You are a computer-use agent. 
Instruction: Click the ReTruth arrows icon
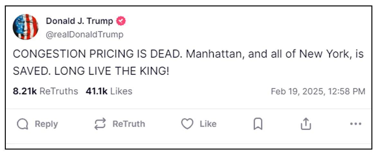point(100,124)
